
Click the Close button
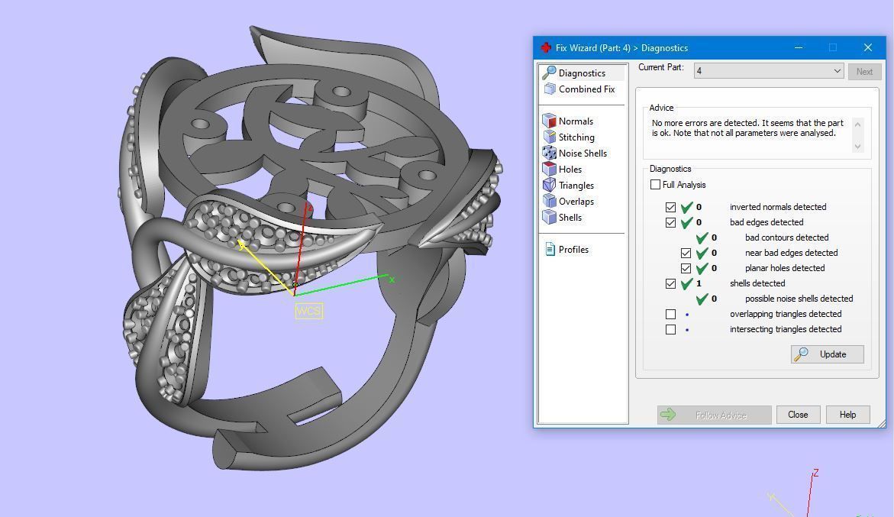click(x=798, y=415)
